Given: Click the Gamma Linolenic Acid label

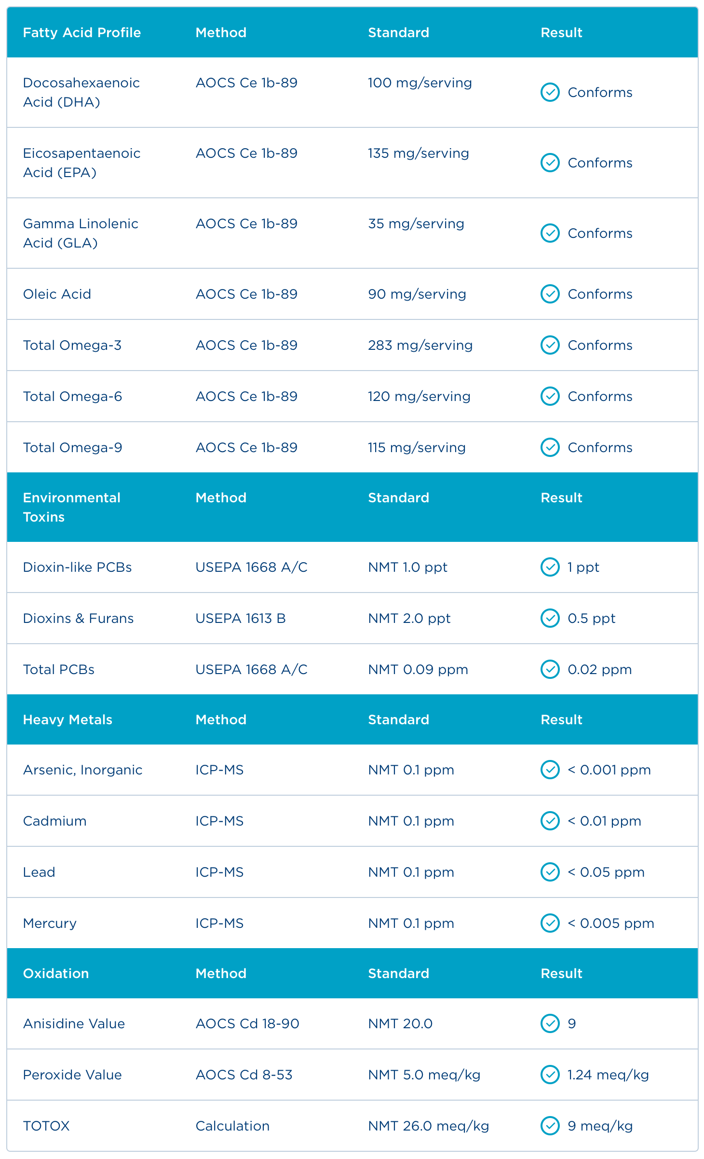Looking at the screenshot, I should pyautogui.click(x=81, y=233).
